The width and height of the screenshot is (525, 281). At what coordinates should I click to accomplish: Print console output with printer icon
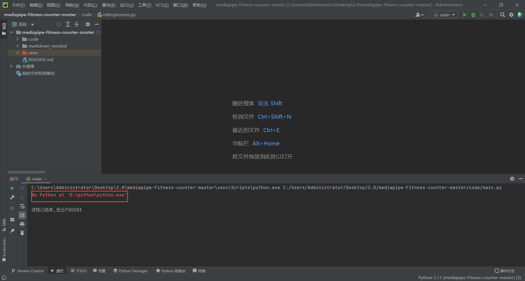[22, 224]
